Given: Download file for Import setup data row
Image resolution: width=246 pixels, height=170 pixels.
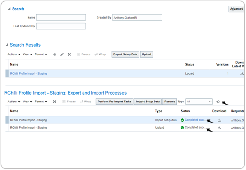Looking at the screenshot, I should tap(219, 120).
